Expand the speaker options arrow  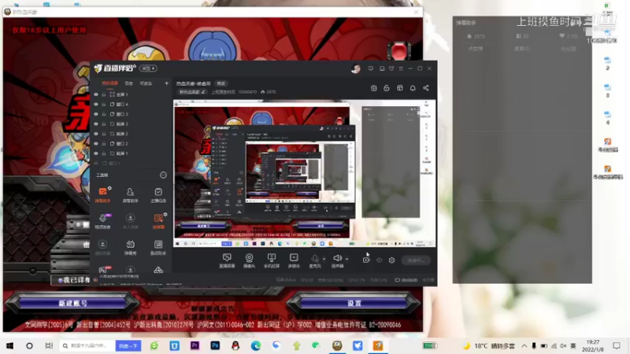(346, 259)
